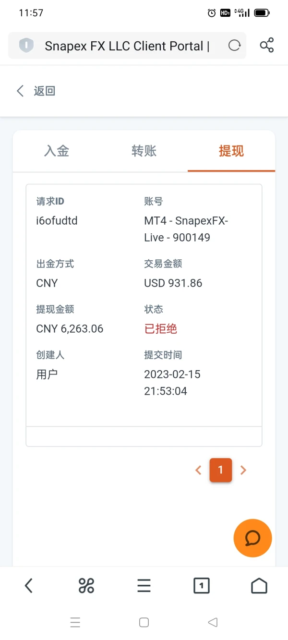The width and height of the screenshot is (288, 640).
Task: Go to the previous page of results
Action: coord(198,470)
